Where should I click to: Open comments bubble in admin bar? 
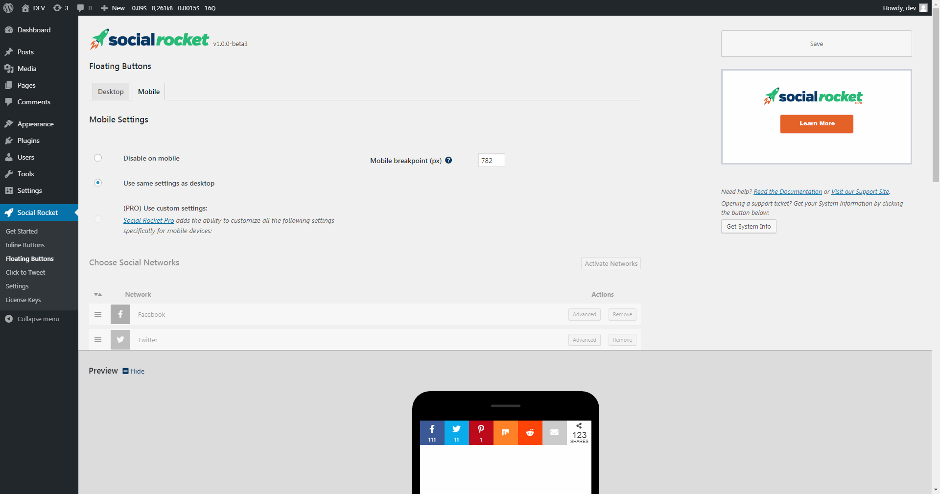click(x=81, y=8)
